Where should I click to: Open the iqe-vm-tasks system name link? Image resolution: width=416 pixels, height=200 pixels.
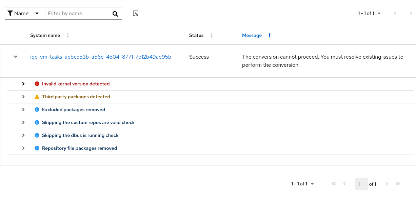click(101, 57)
